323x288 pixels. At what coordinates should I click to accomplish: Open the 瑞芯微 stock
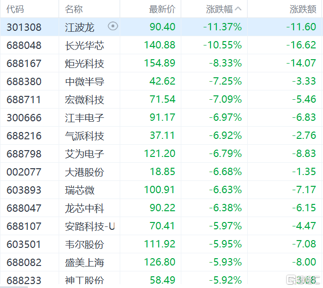point(80,190)
